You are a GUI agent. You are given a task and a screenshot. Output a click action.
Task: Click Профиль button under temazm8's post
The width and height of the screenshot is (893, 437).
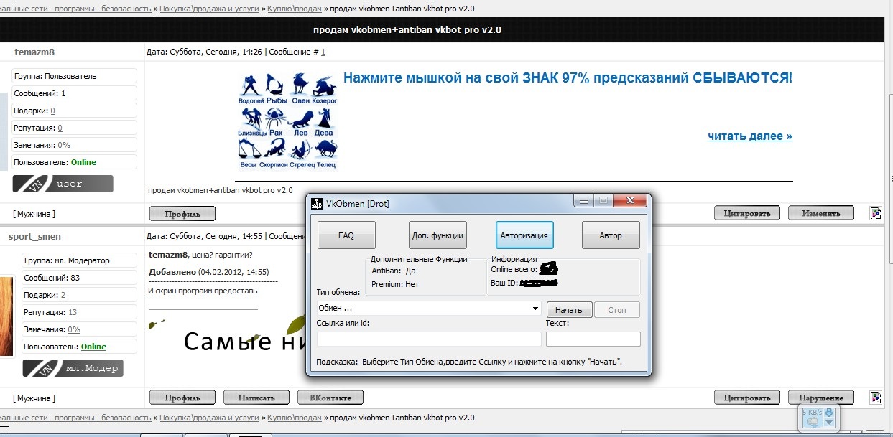pos(182,213)
